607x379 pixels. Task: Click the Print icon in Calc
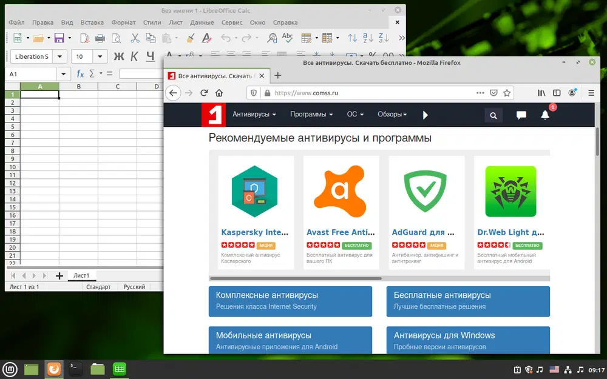coord(100,38)
